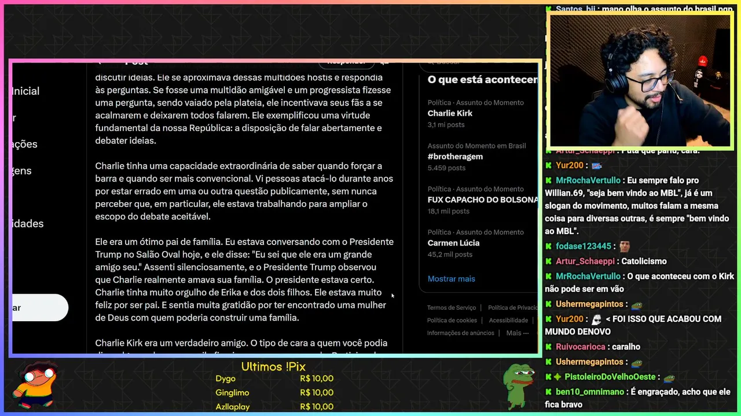Click Artur_Schaeppi beside the Catolicismo message
741x416 pixels.
pyautogui.click(x=585, y=261)
